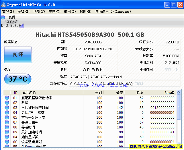Click raw value 000000000341

tap(163, 132)
